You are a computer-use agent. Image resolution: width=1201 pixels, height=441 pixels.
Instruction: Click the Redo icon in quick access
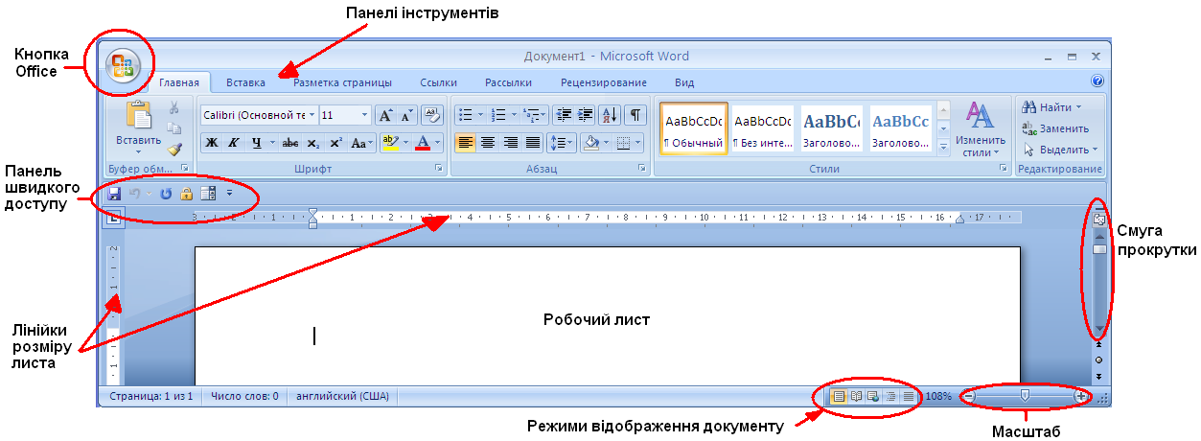tap(166, 194)
